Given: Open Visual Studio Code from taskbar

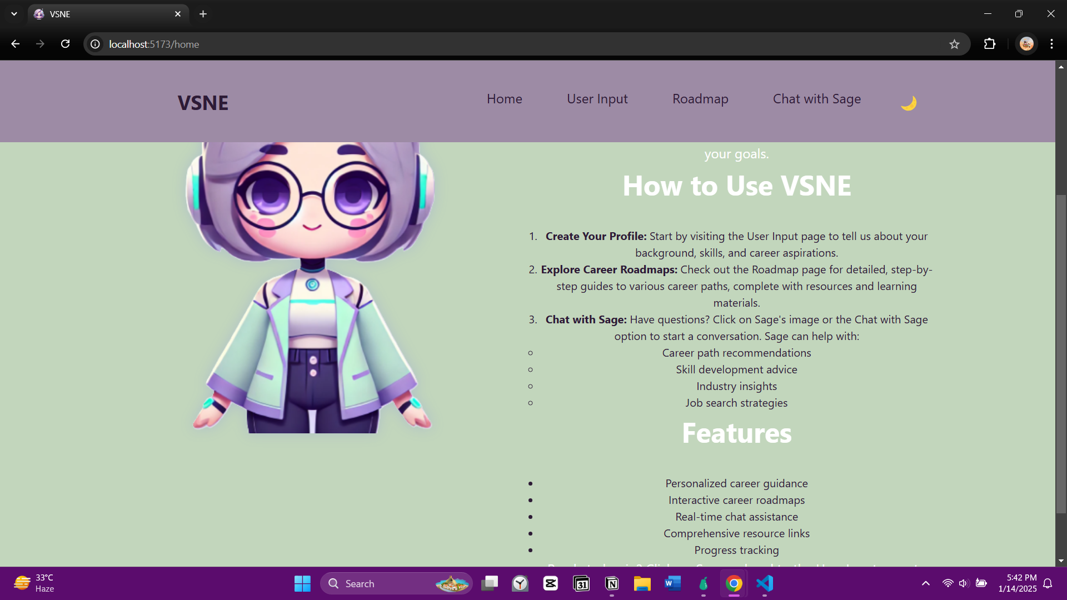Looking at the screenshot, I should (x=765, y=583).
